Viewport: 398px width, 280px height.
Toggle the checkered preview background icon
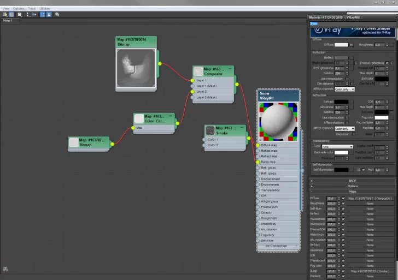[x=11, y=14]
